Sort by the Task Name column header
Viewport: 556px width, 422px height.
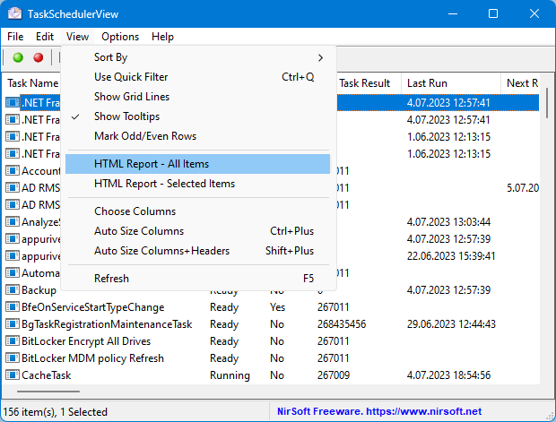32,83
